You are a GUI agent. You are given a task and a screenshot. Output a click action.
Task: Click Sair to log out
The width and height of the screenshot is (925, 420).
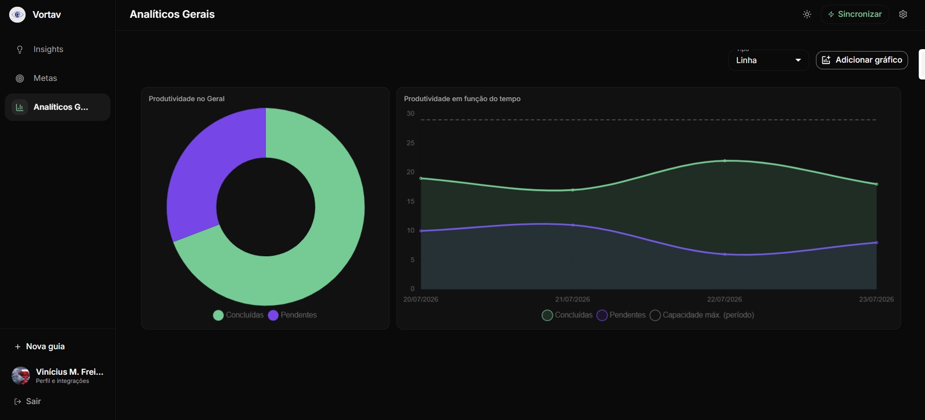28,401
